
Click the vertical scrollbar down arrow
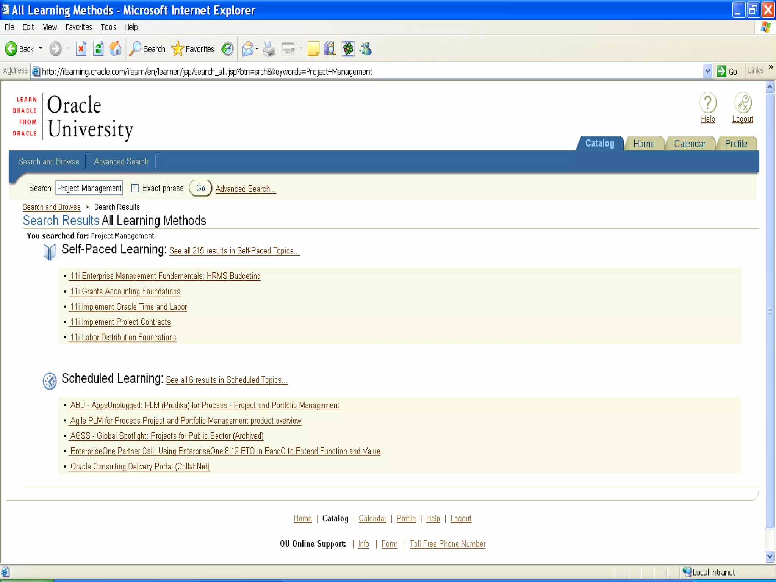point(770,557)
